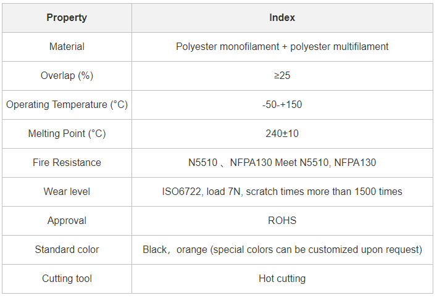Select the Material property cell

67,47
